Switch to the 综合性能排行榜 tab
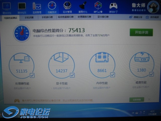 (66, 17)
